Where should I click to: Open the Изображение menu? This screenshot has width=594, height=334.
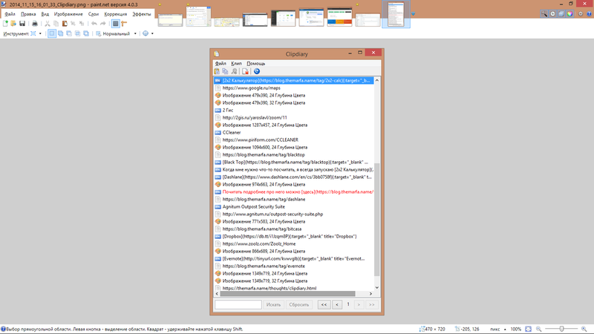[68, 14]
